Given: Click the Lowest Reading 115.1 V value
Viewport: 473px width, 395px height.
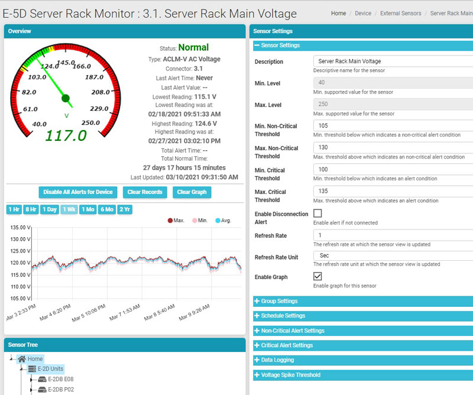Looking at the screenshot, I should coord(205,97).
